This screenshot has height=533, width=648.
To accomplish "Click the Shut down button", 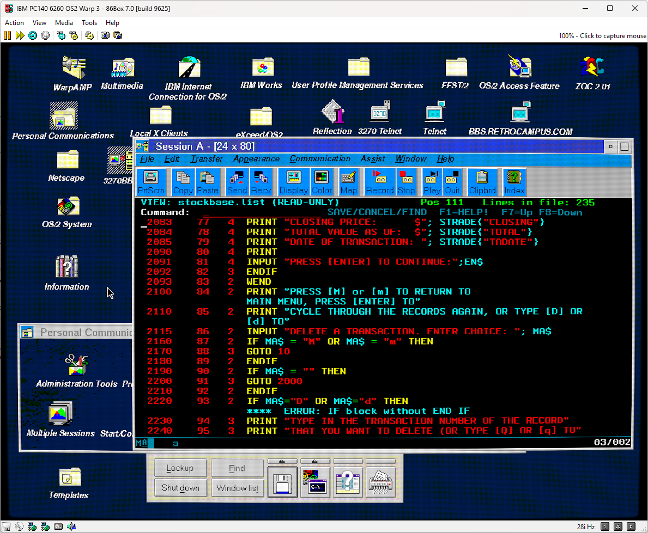I will (x=180, y=488).
